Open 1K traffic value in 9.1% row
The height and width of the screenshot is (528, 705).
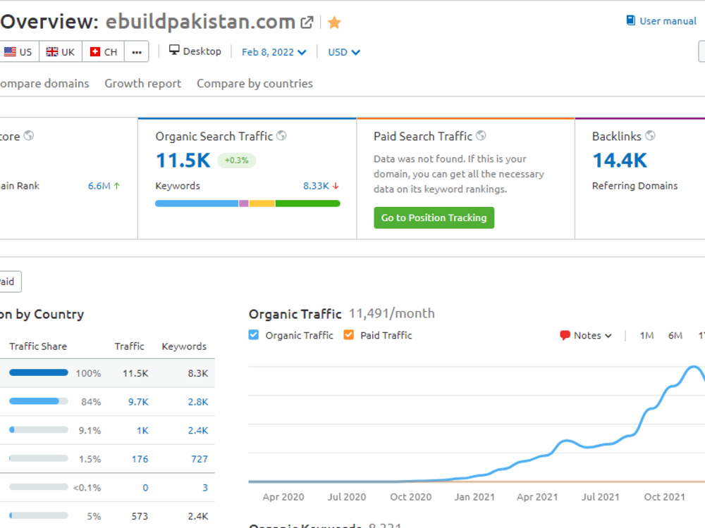coord(142,431)
